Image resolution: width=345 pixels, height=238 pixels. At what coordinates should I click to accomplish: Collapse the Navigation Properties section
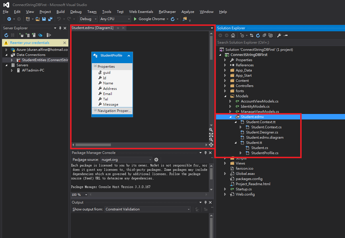pos(95,110)
